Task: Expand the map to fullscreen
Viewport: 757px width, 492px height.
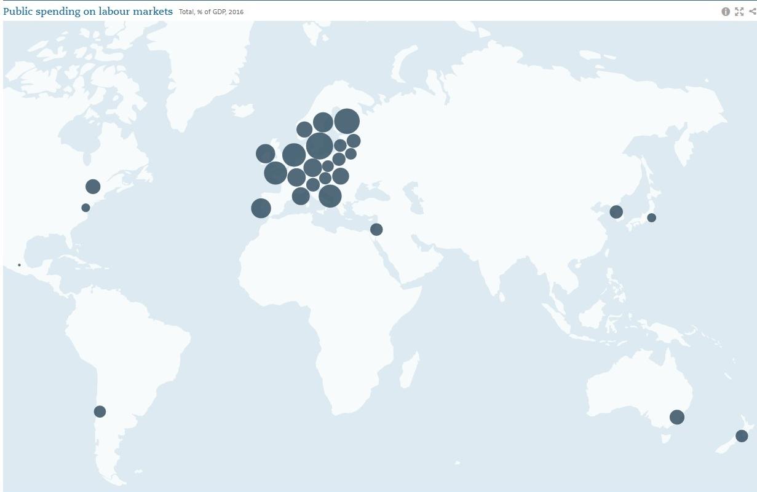Action: (x=739, y=12)
